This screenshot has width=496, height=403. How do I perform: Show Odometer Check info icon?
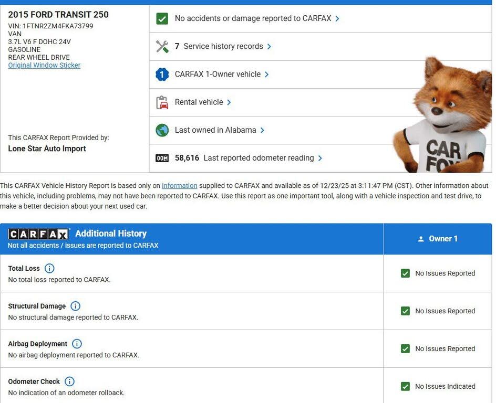(69, 382)
